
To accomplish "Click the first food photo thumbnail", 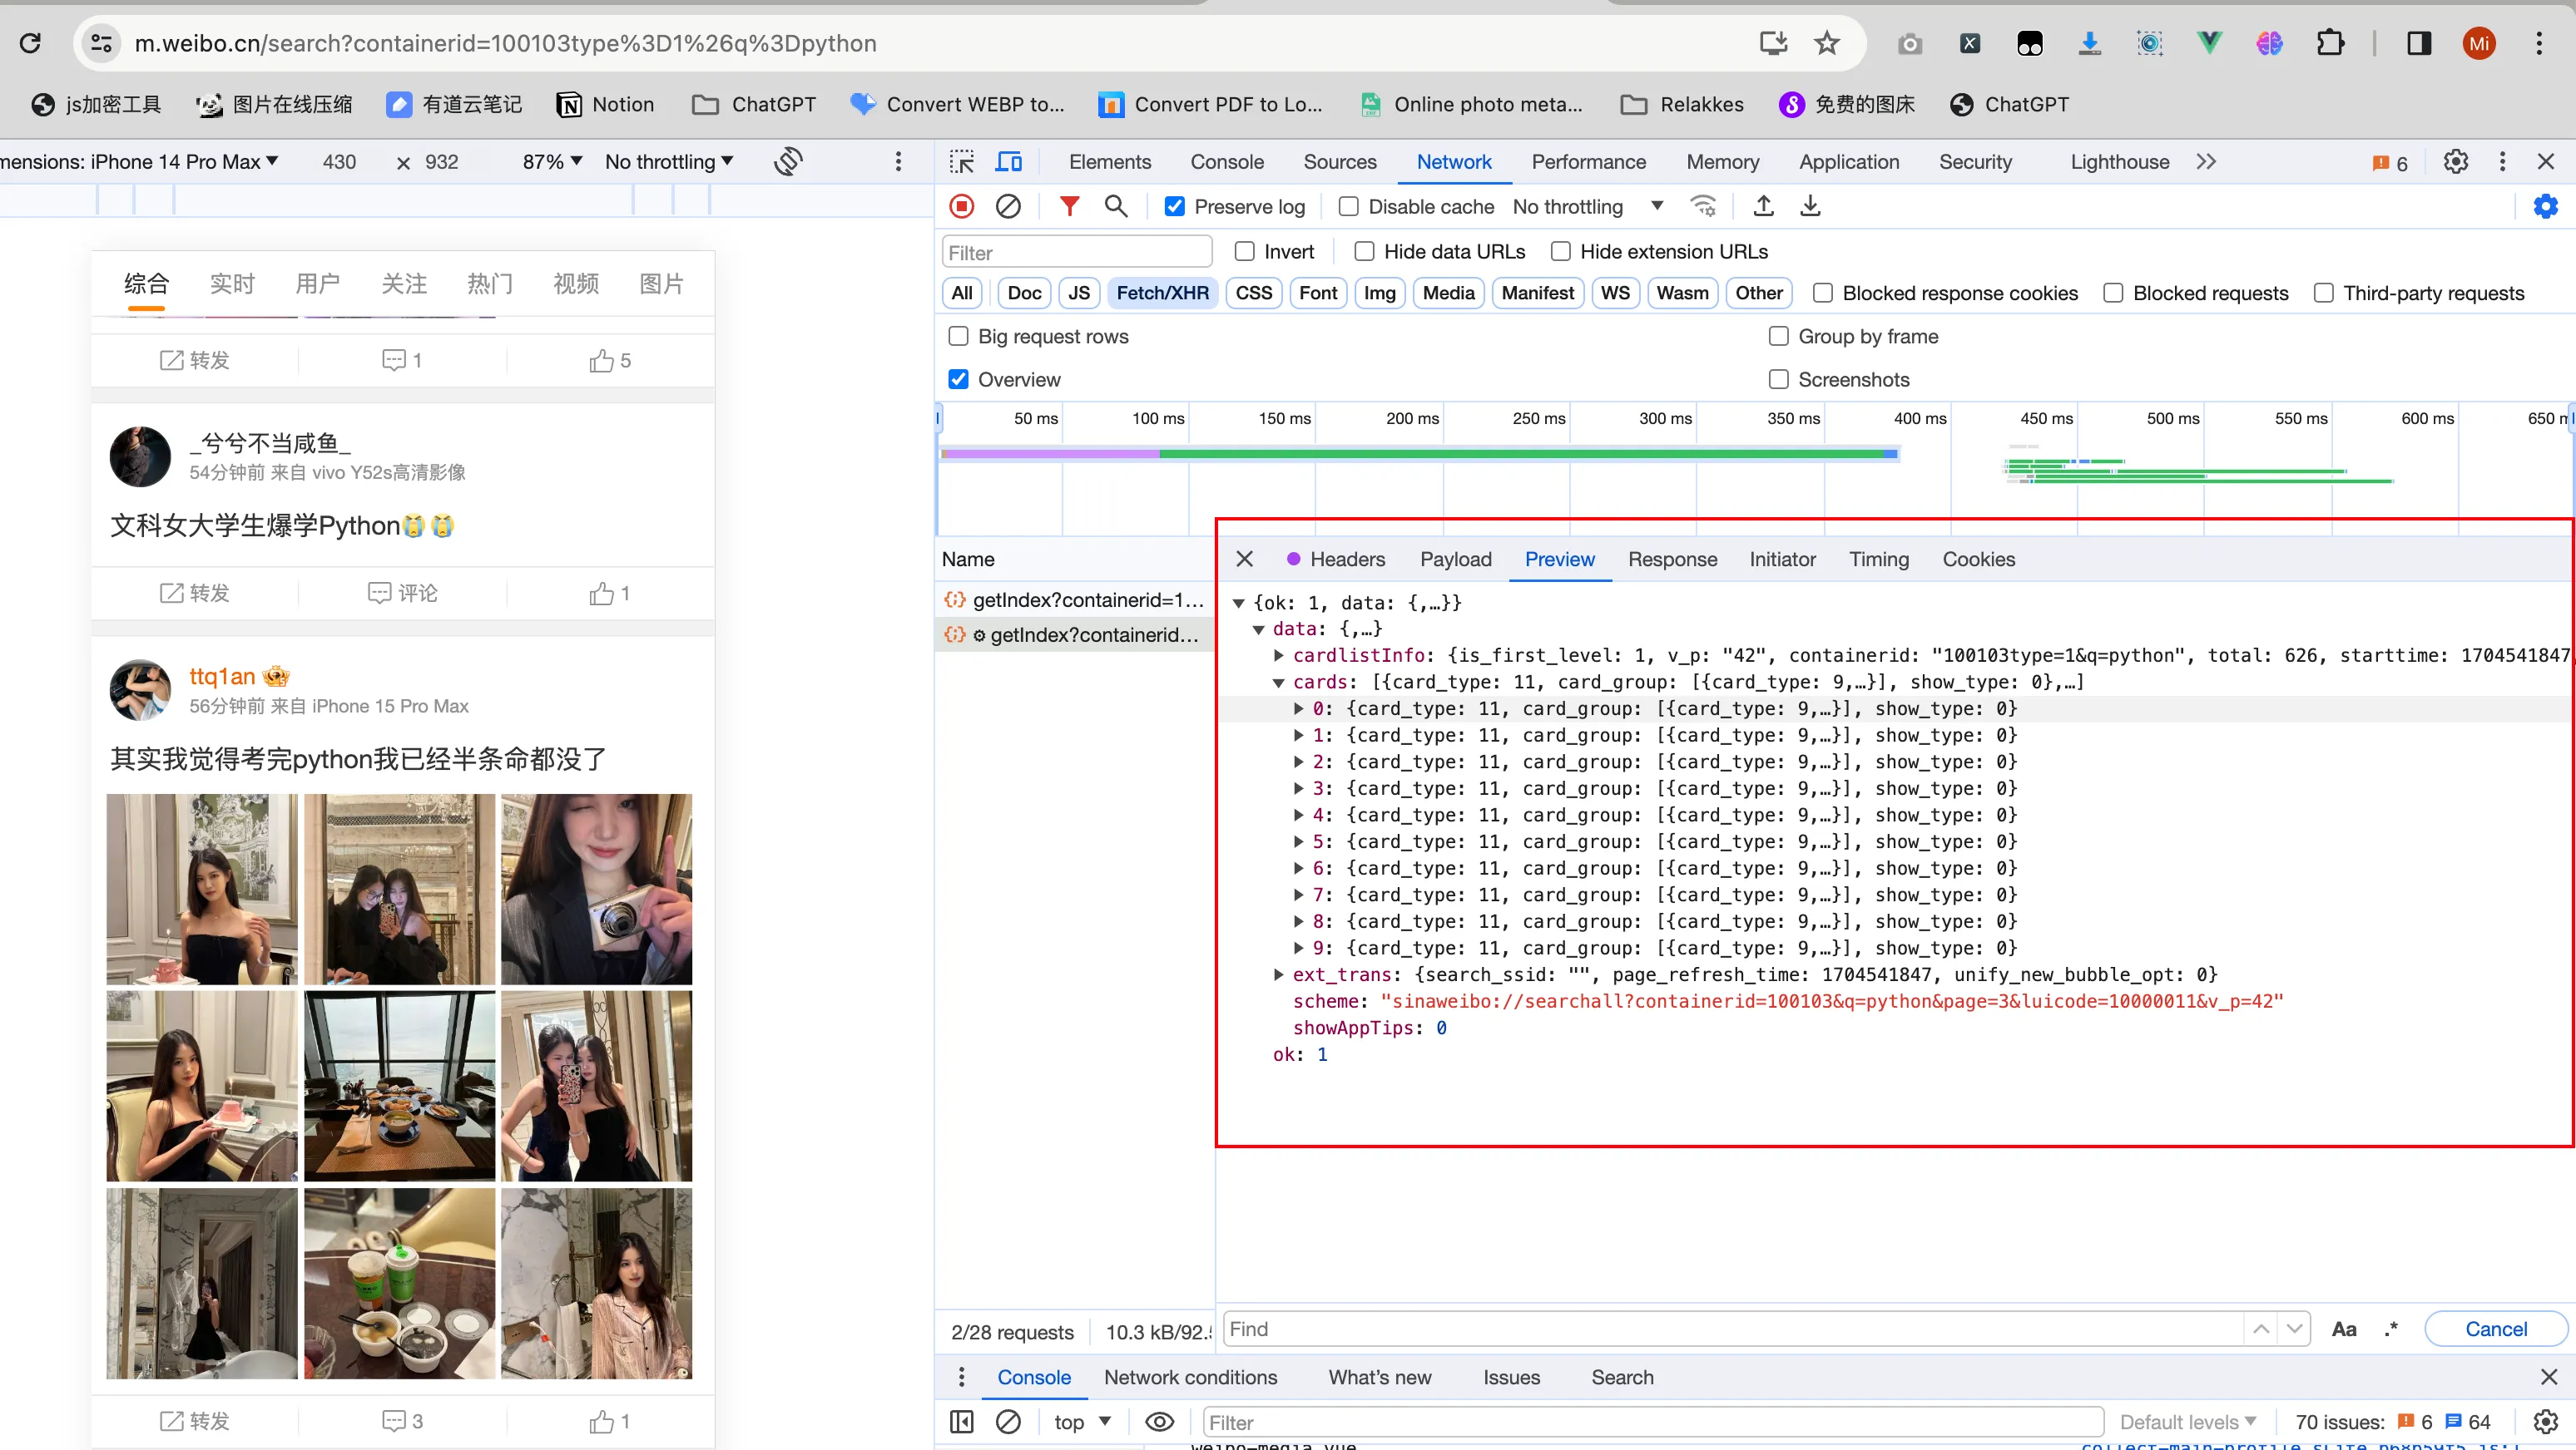I will coord(399,1086).
